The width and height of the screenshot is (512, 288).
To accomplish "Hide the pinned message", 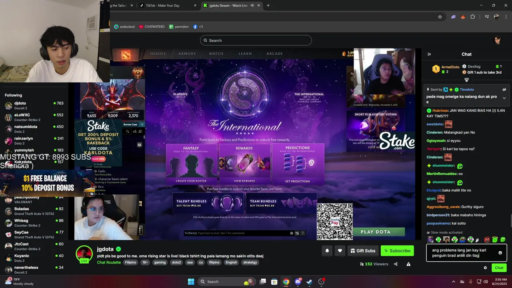I will pyautogui.click(x=504, y=90).
